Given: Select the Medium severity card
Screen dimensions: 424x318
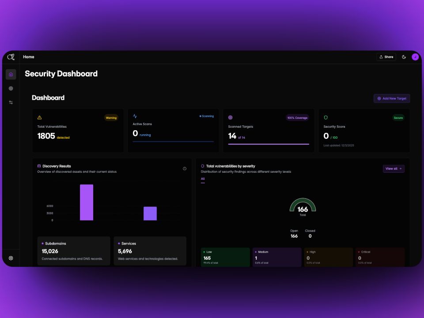Looking at the screenshot, I should pyautogui.click(x=276, y=257).
